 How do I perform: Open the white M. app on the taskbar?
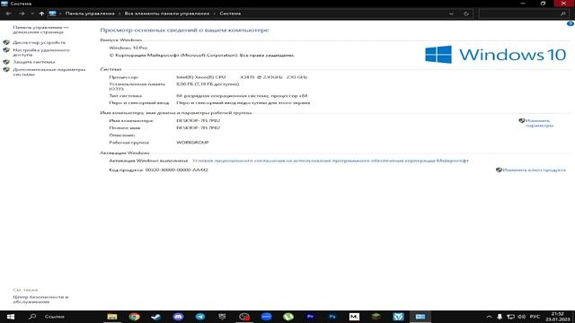pos(354,317)
